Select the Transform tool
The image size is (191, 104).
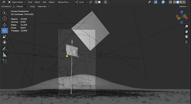tap(5, 42)
